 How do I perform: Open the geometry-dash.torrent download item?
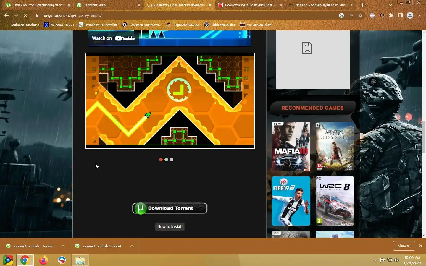[x=99, y=246]
